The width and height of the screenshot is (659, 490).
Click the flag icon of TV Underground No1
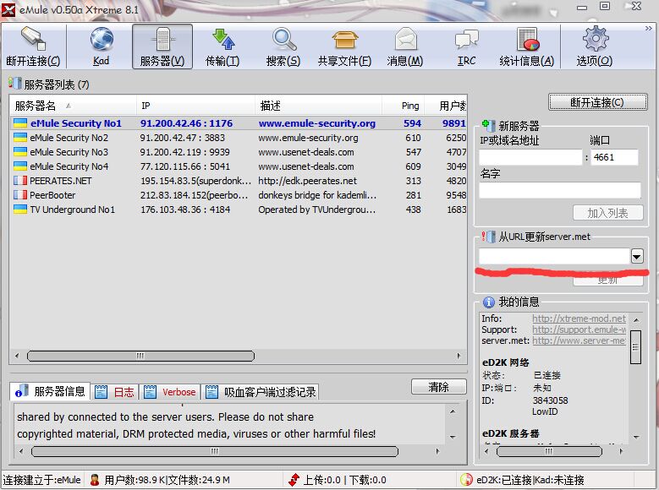[20, 210]
